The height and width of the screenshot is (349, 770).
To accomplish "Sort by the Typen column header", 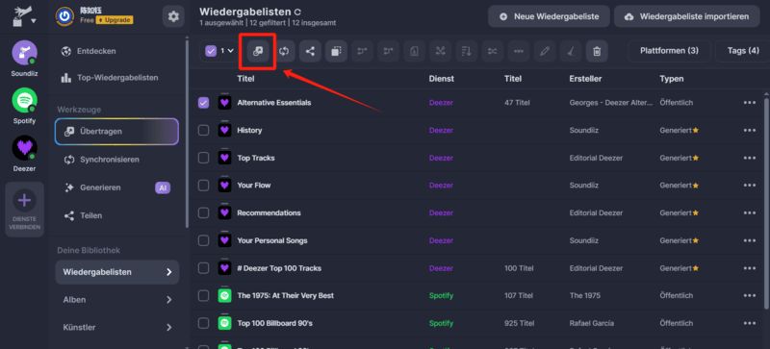I will (671, 79).
